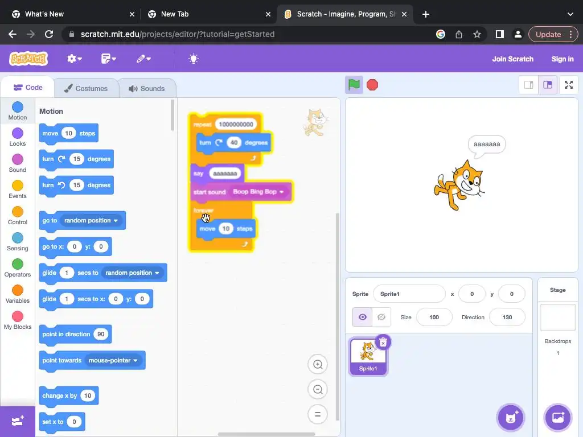Open the Settings gear menu
Viewport: 583px width, 437px height.
pos(75,59)
